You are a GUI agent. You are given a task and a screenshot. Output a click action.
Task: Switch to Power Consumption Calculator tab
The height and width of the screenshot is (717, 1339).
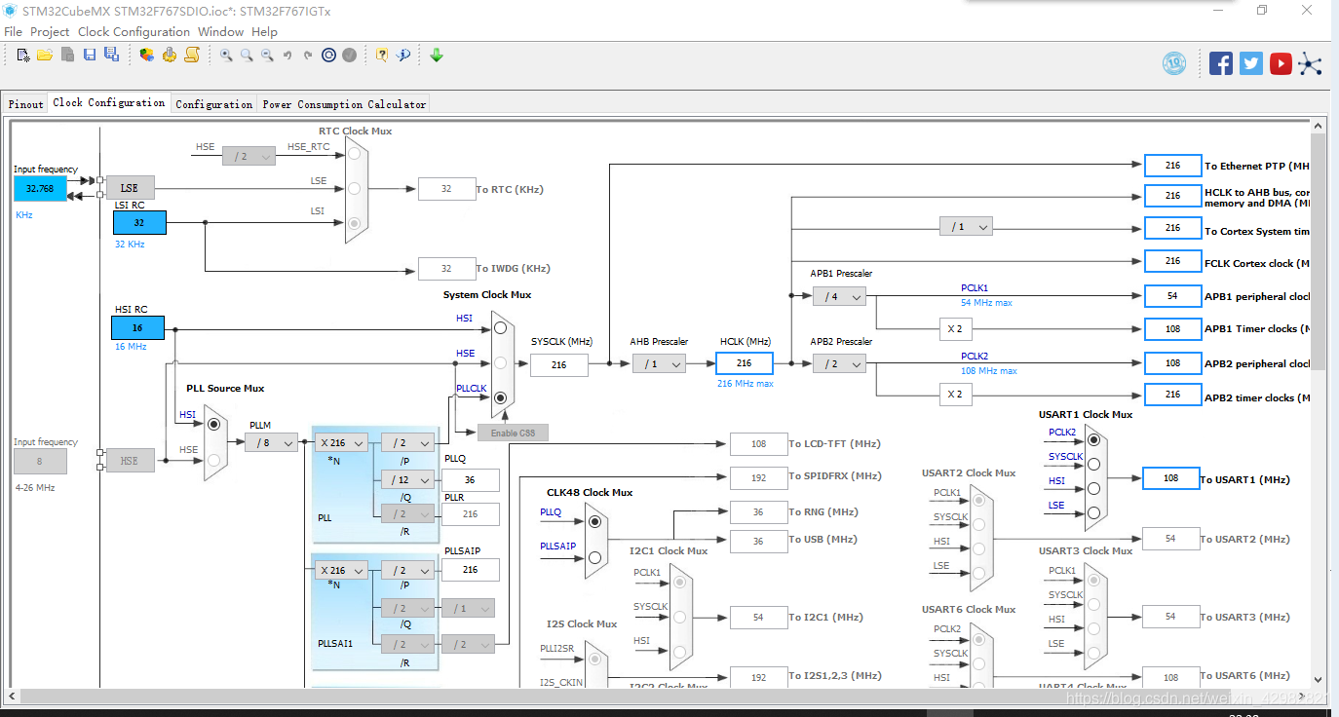pos(344,104)
